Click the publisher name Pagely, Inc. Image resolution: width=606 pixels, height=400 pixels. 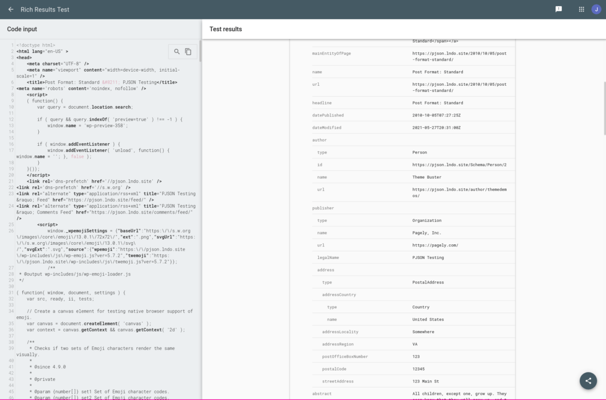tap(427, 233)
